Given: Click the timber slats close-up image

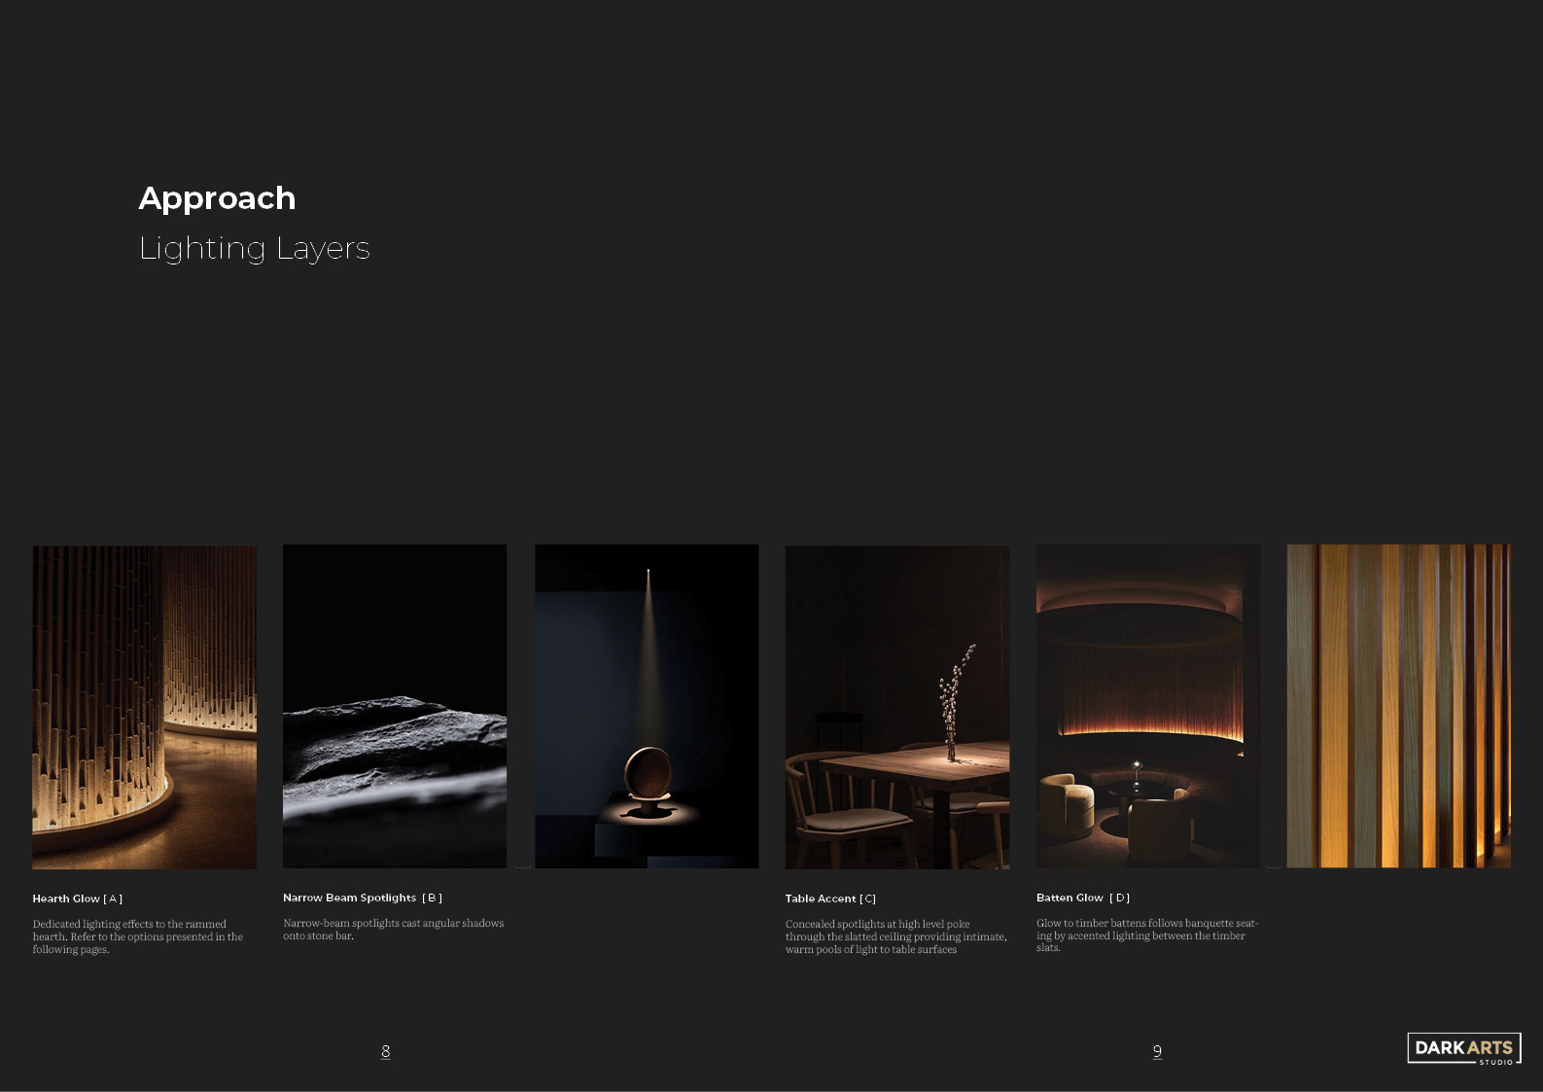Looking at the screenshot, I should tap(1397, 707).
